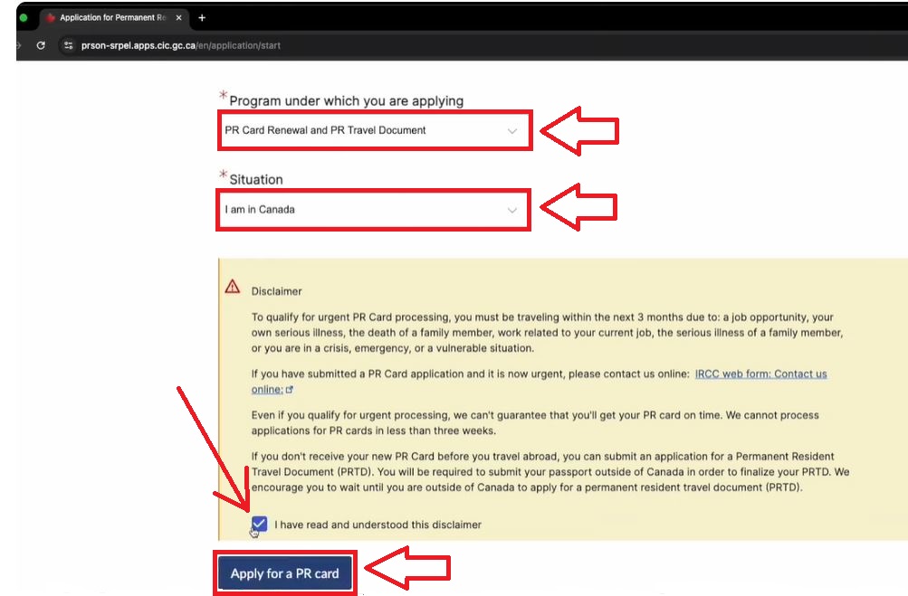908x596 pixels.
Task: Click the Apply for a PR card button
Action: coord(285,573)
